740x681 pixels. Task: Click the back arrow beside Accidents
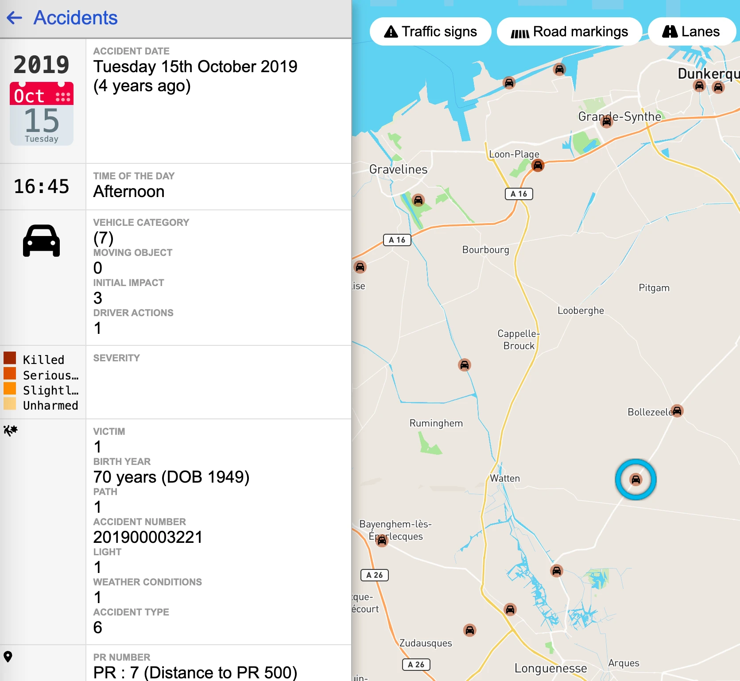[x=15, y=18]
